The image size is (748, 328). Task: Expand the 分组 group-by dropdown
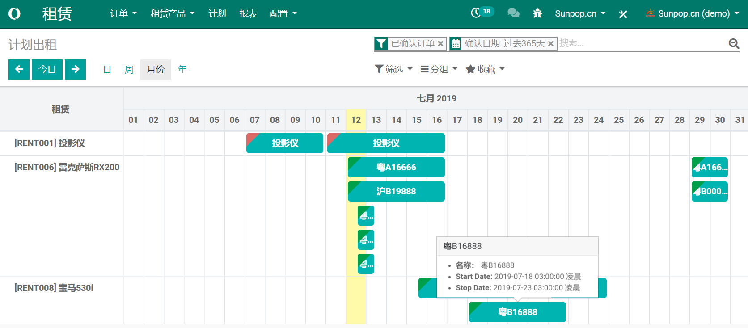pos(439,69)
